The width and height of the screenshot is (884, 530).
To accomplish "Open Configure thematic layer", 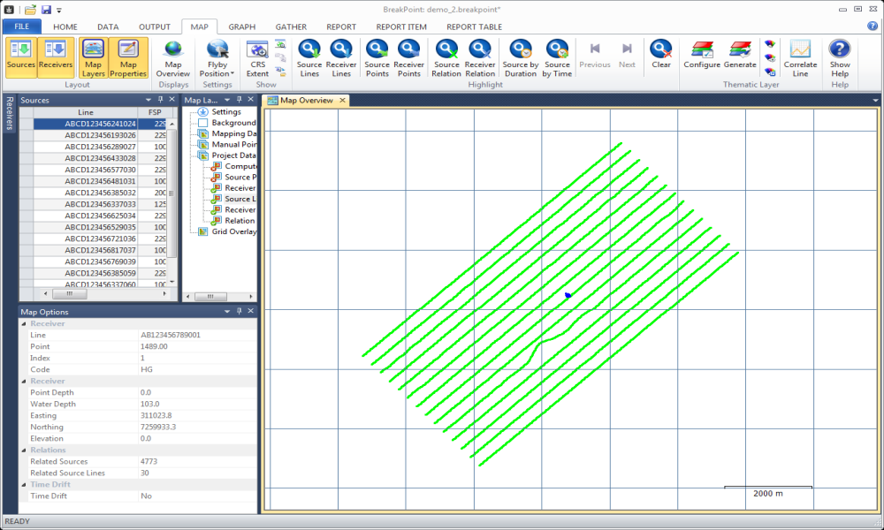I will 702,49.
